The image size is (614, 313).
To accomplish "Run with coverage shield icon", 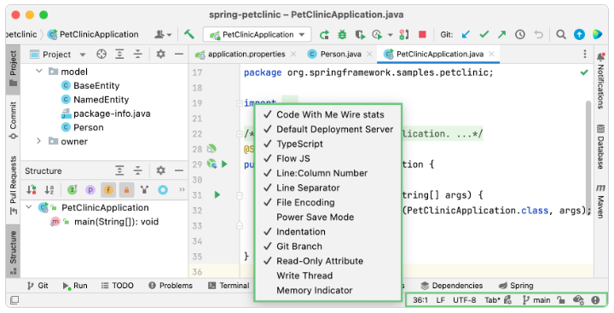I will 360,34.
